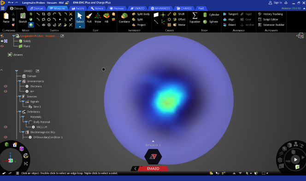
Task: Toggle visibility of VACUUM material
Action: coord(6,127)
